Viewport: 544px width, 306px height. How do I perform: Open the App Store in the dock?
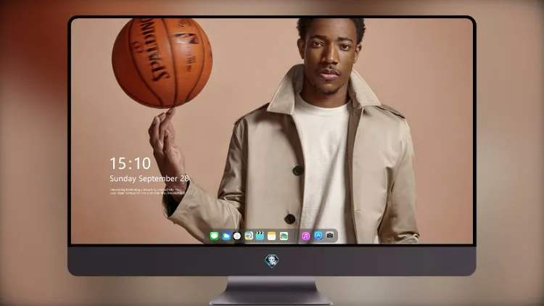[318, 236]
